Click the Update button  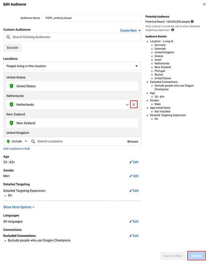(x=196, y=256)
